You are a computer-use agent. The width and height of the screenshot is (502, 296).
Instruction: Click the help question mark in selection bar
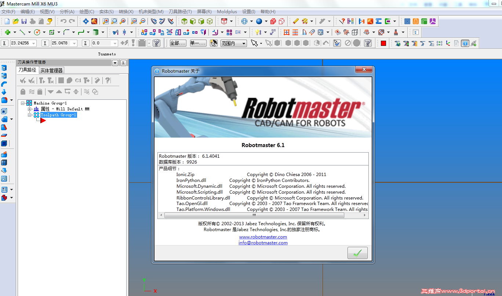tap(368, 43)
